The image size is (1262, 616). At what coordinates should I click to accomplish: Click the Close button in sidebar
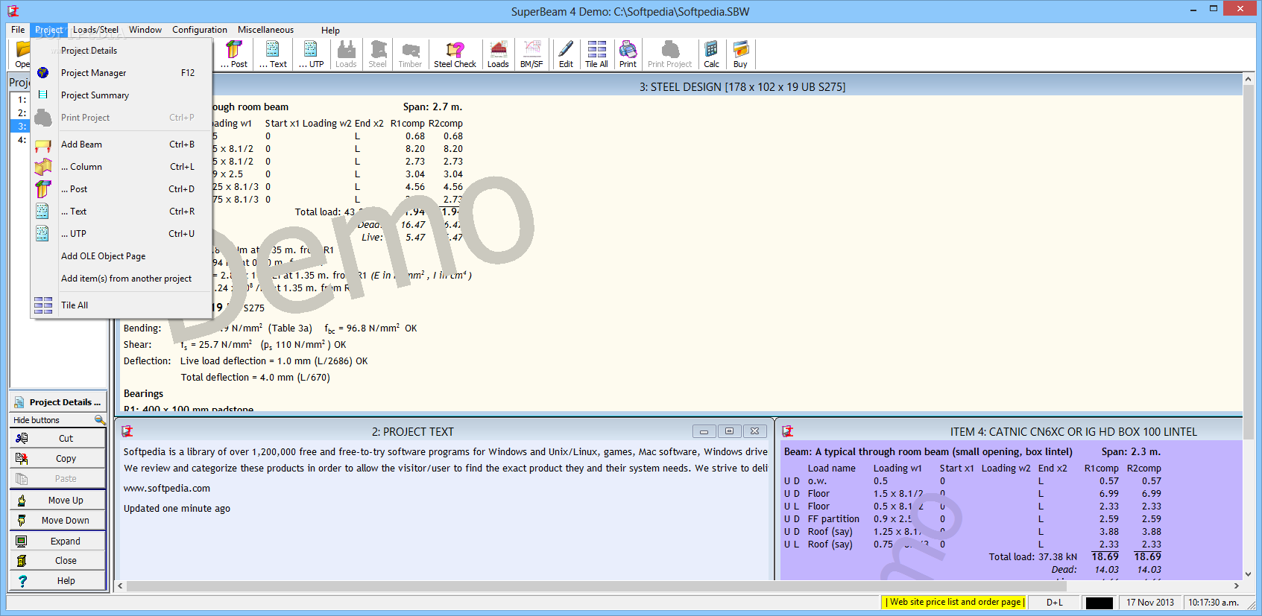(x=57, y=561)
